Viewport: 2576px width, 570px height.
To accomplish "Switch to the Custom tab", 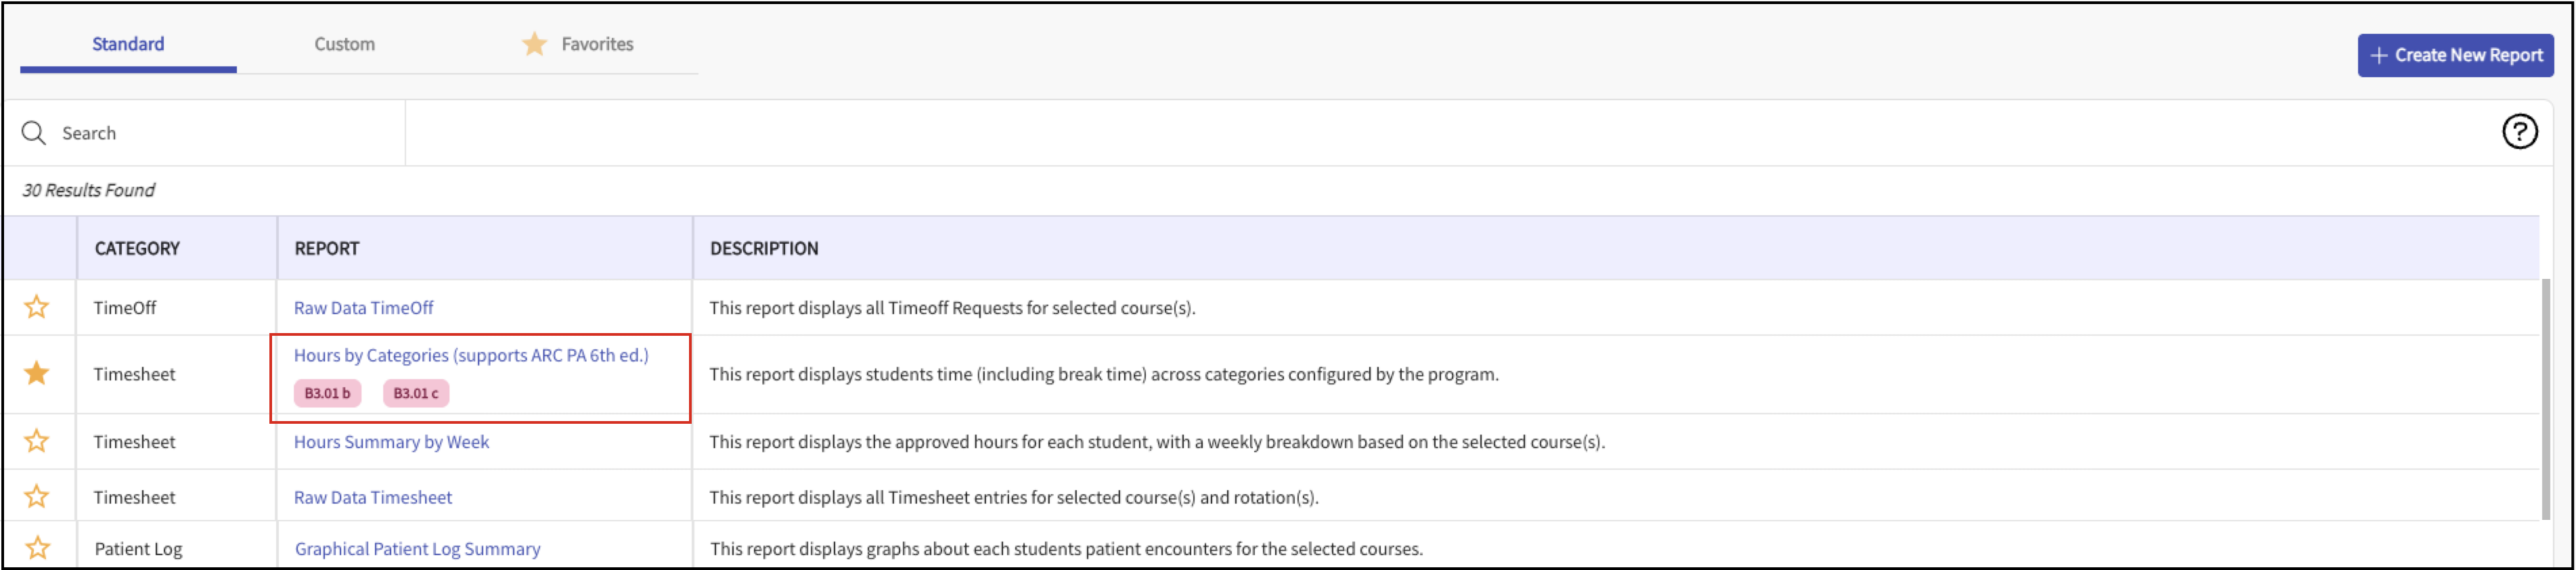I will [x=344, y=44].
